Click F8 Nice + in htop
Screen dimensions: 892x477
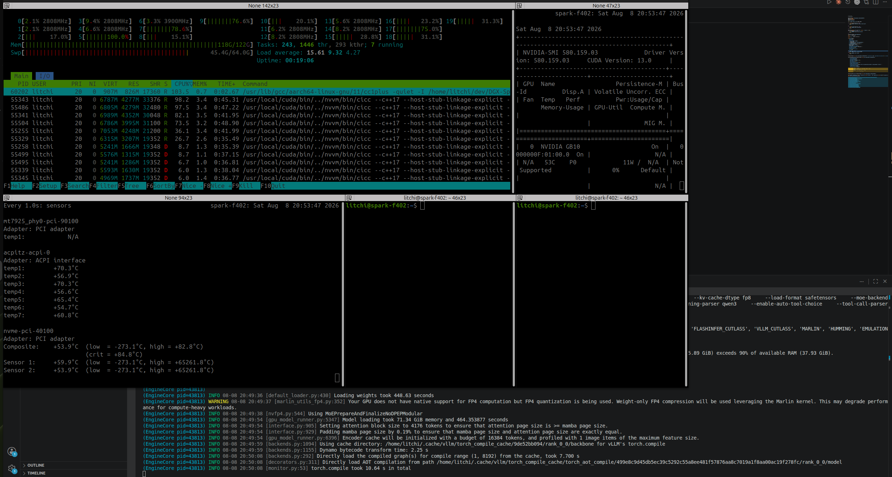tap(218, 186)
